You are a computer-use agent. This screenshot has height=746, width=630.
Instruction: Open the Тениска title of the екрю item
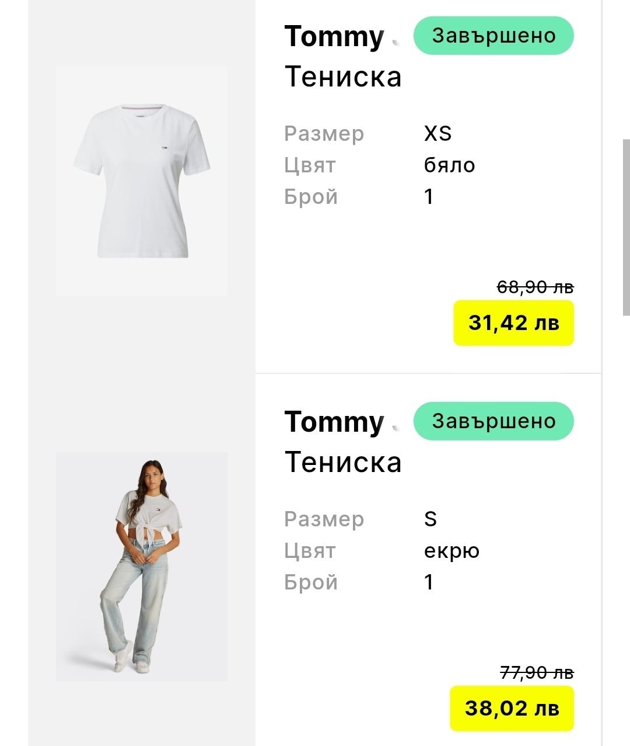[343, 463]
